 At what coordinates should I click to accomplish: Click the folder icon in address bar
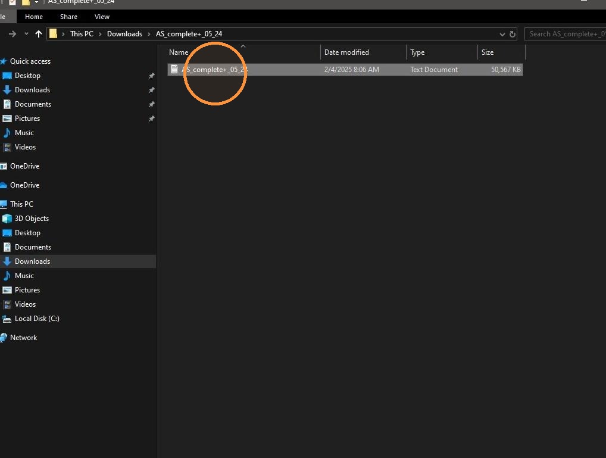tap(54, 34)
